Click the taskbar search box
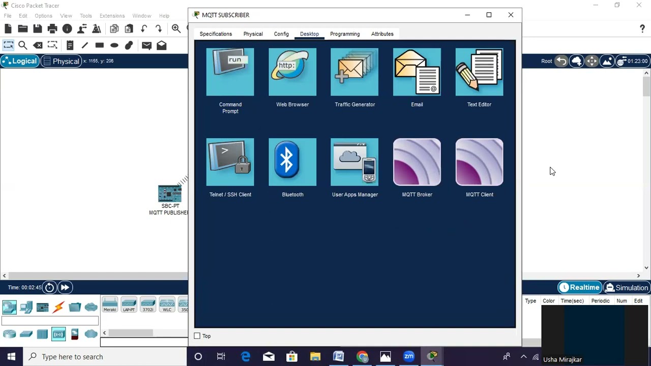 click(x=105, y=357)
